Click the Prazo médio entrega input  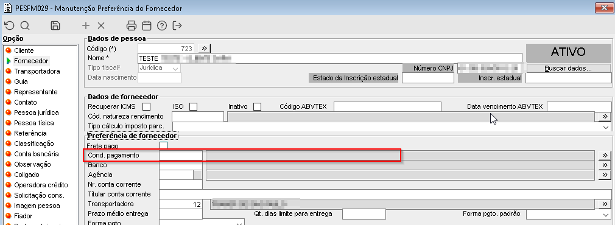tap(181, 214)
